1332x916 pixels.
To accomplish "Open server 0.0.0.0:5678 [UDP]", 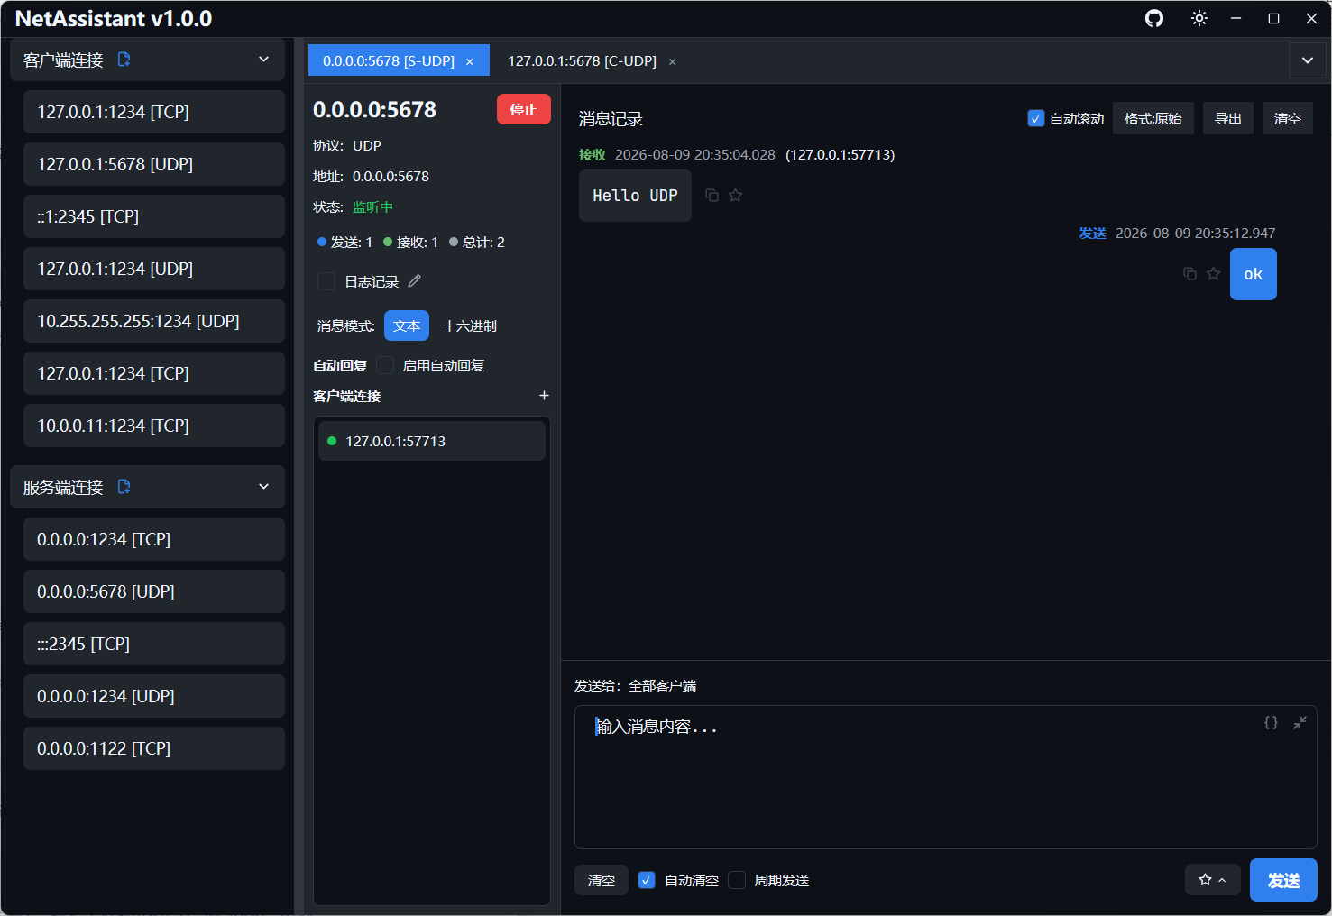I will (154, 591).
